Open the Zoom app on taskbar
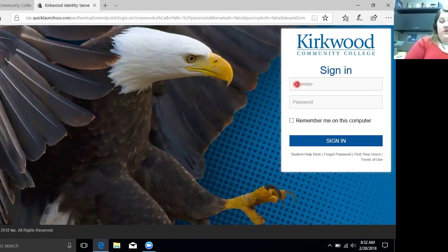This screenshot has width=448, height=252. (149, 246)
